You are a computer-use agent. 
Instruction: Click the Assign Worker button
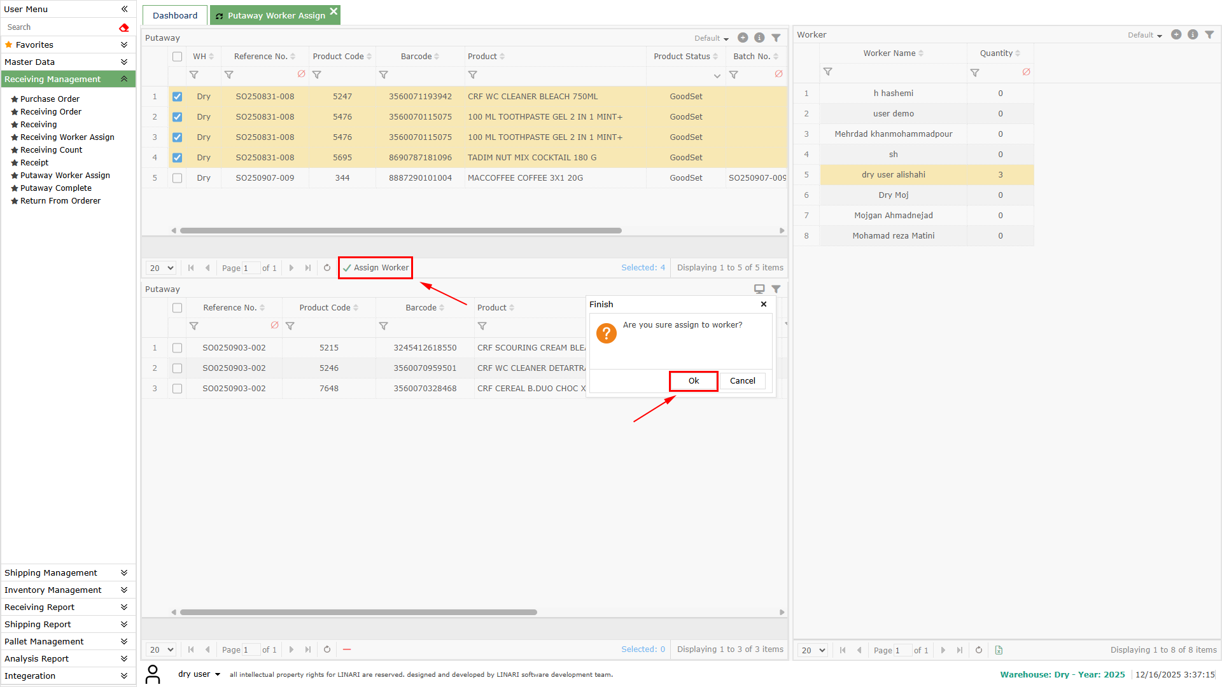pyautogui.click(x=376, y=268)
